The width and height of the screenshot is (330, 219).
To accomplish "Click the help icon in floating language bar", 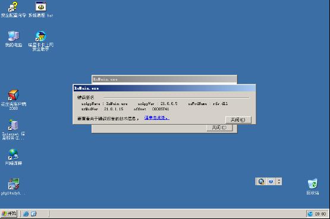I will coord(271,182).
